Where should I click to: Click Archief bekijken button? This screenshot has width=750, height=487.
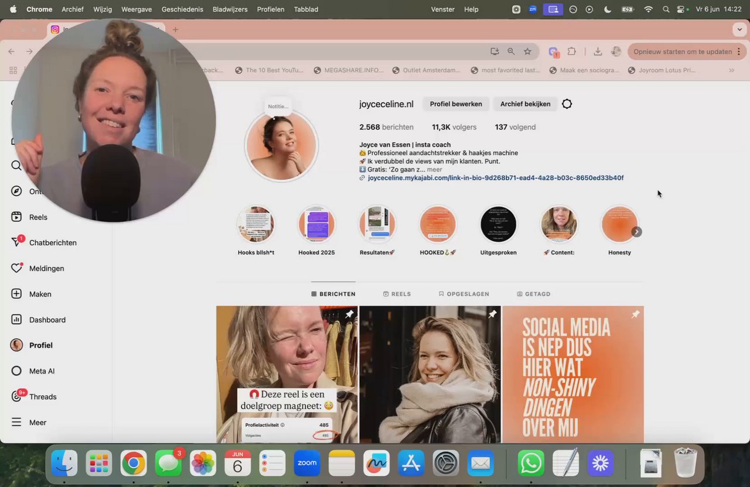525,104
